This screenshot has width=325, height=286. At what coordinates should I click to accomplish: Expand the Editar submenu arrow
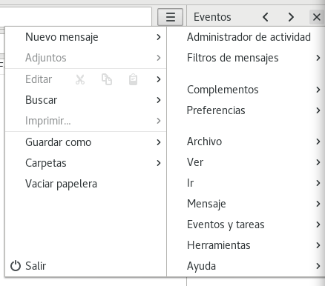point(159,79)
